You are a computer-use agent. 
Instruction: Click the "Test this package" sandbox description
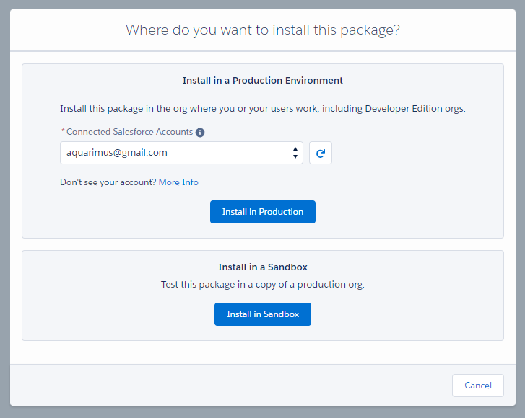pos(263,285)
